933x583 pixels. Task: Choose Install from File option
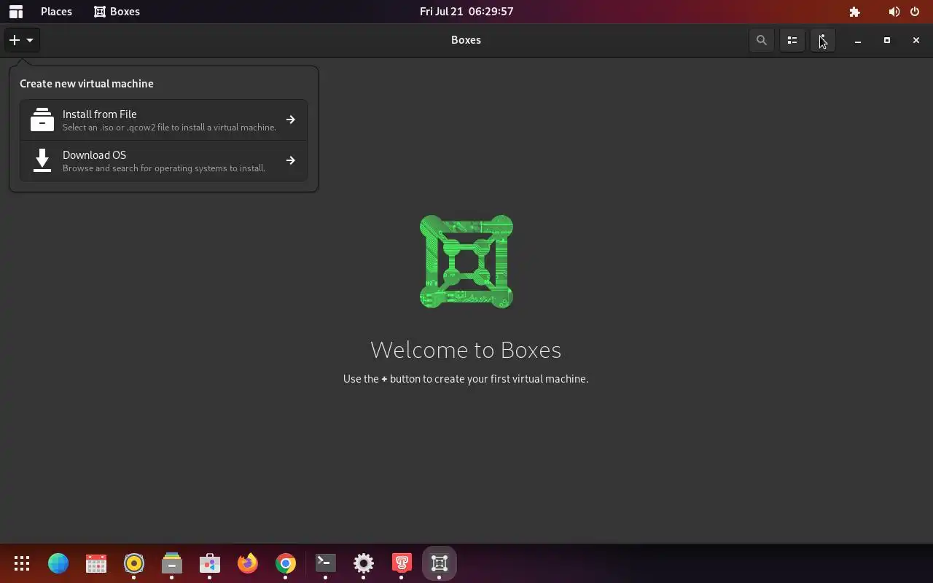pos(163,120)
